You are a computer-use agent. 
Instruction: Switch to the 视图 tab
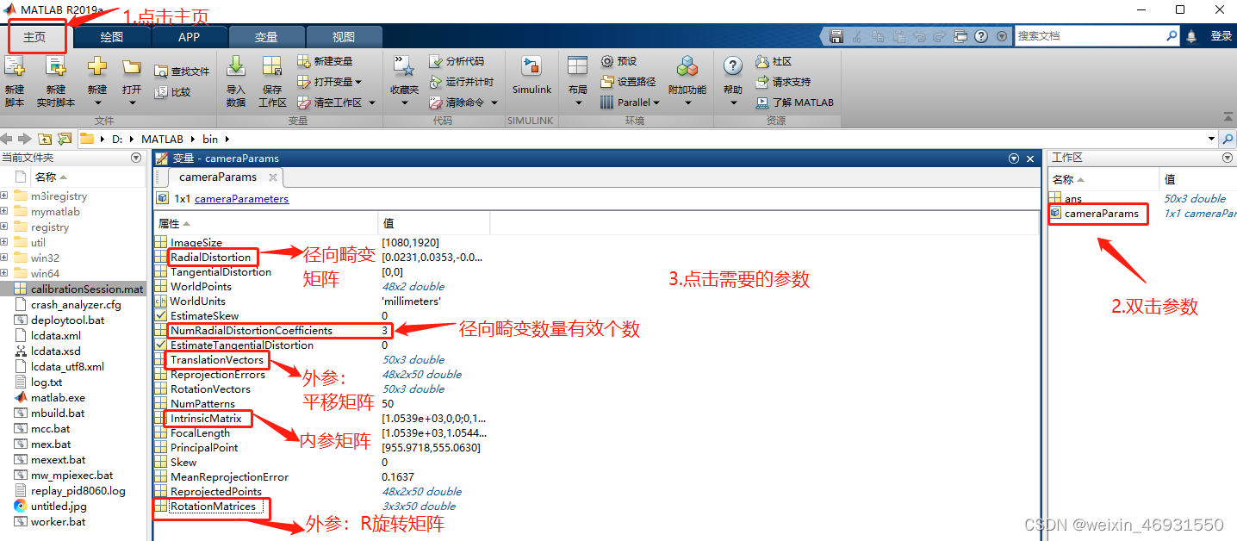pos(344,37)
